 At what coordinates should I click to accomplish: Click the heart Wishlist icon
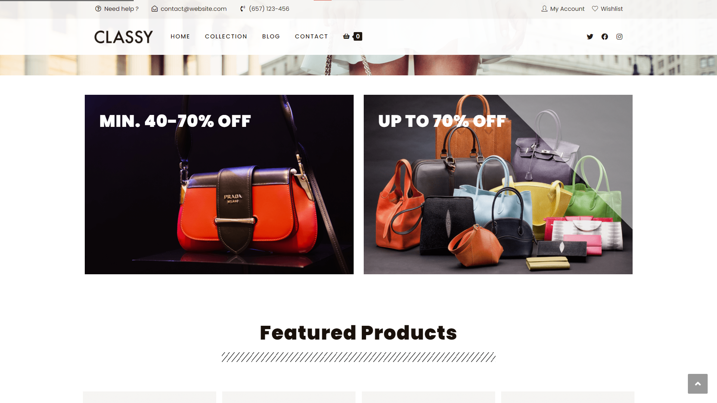[x=595, y=9]
